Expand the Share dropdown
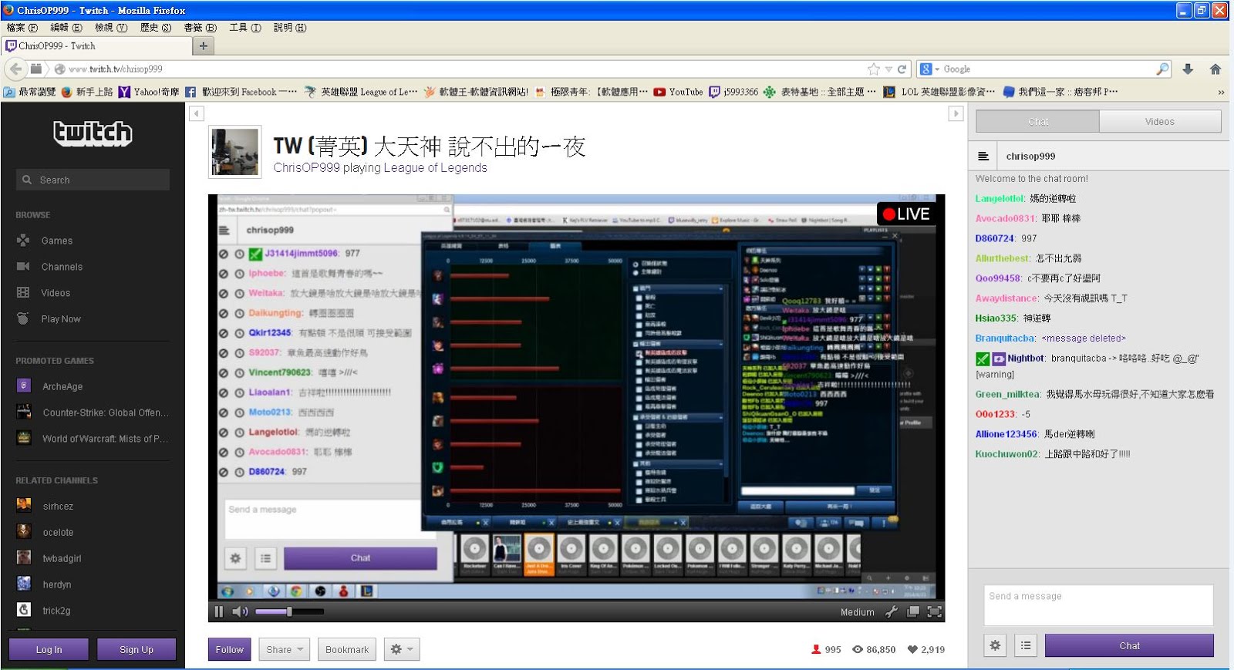The width and height of the screenshot is (1234, 670). [x=285, y=649]
